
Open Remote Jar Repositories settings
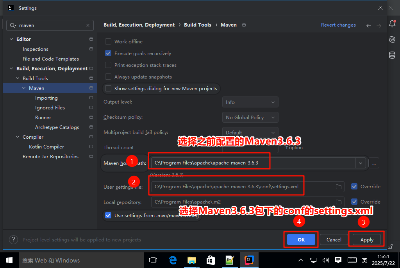tap(50, 156)
